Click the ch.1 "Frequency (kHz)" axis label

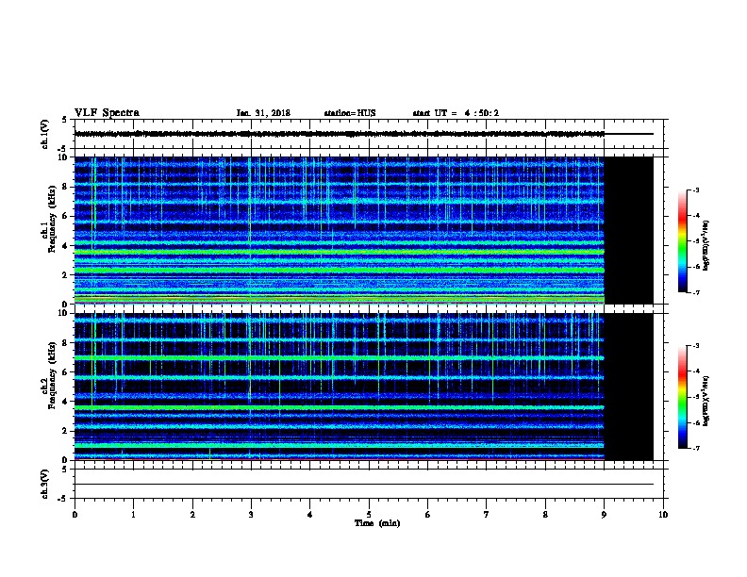click(52, 219)
